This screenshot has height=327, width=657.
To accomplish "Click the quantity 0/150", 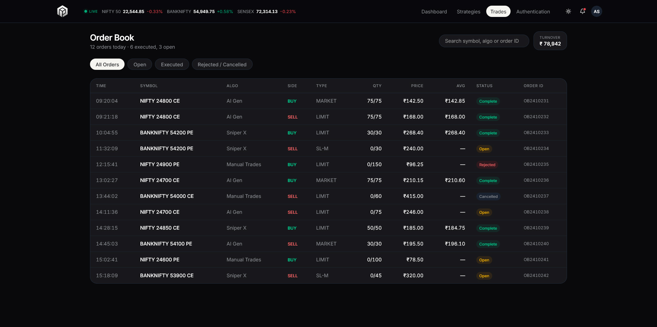I will coord(374,164).
